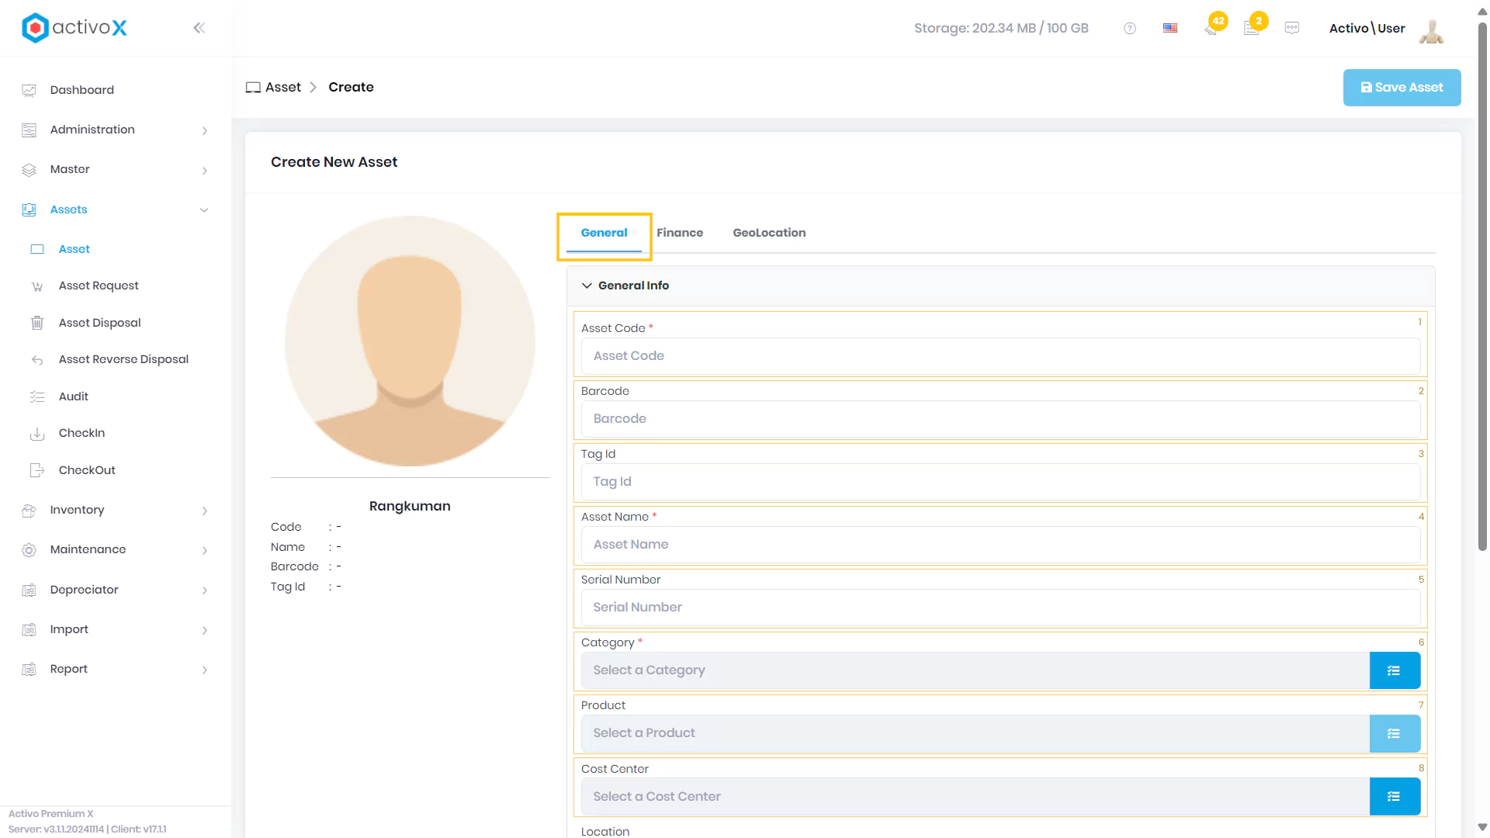Open product picker list button
Viewport: 1490px width, 838px height.
[x=1395, y=733]
